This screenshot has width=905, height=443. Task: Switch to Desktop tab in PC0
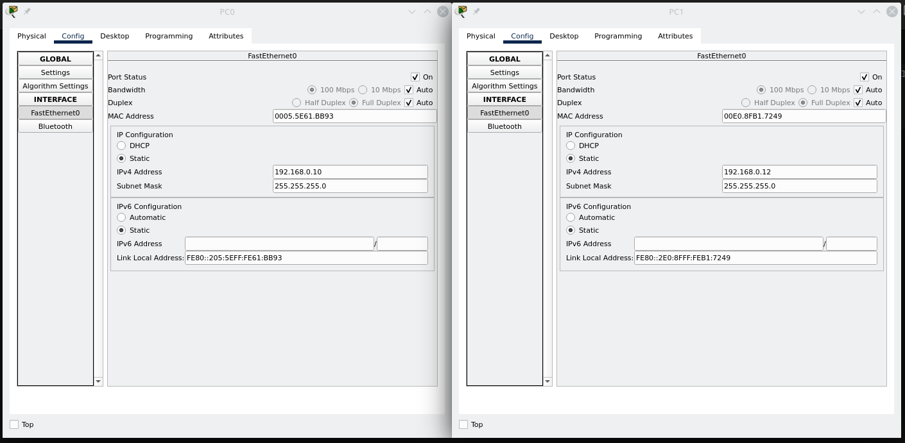115,36
